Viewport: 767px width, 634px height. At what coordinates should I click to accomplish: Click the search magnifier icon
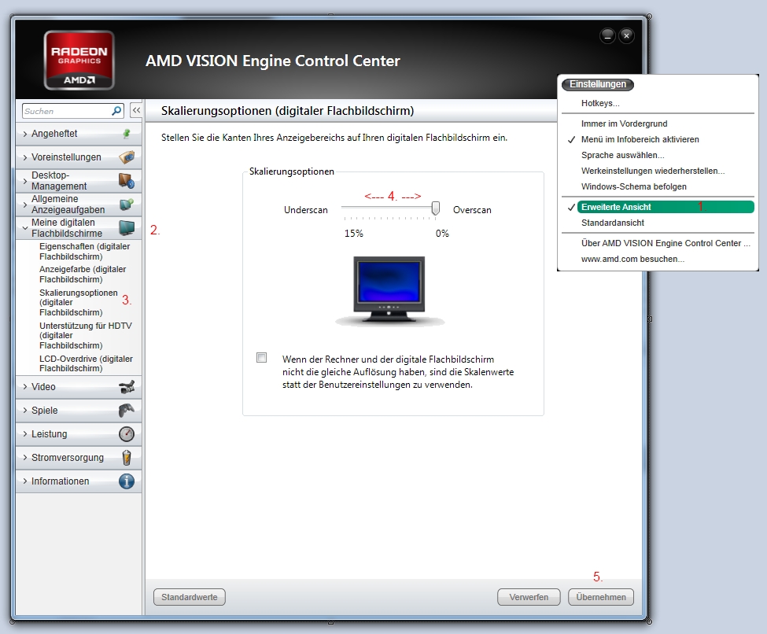pos(116,111)
